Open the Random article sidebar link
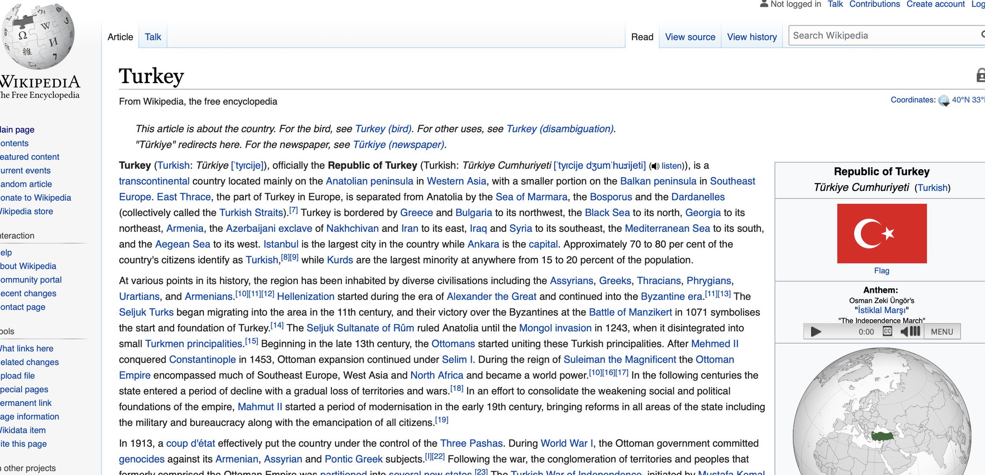 (26, 184)
